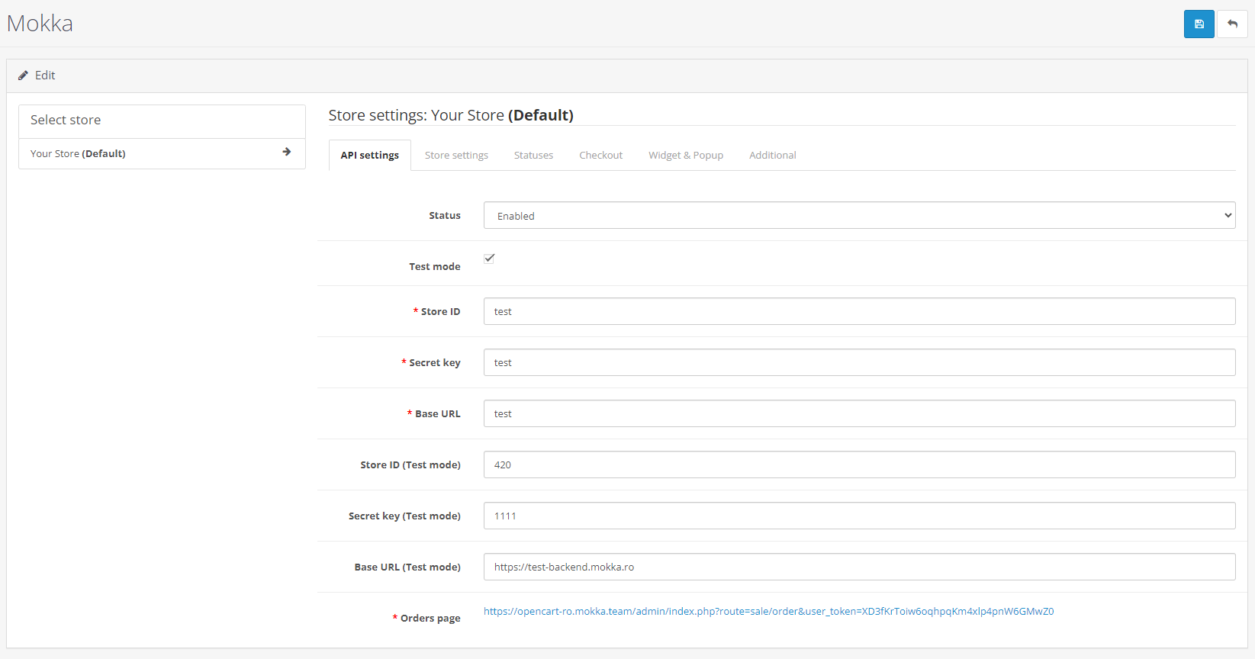Open the Additional tab

click(772, 156)
